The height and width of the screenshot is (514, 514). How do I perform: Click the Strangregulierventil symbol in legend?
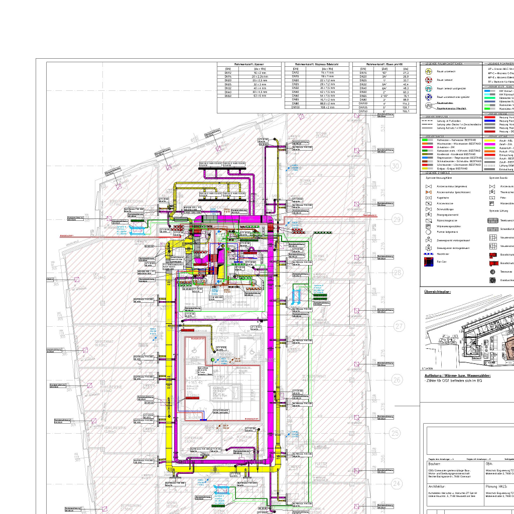(428, 215)
